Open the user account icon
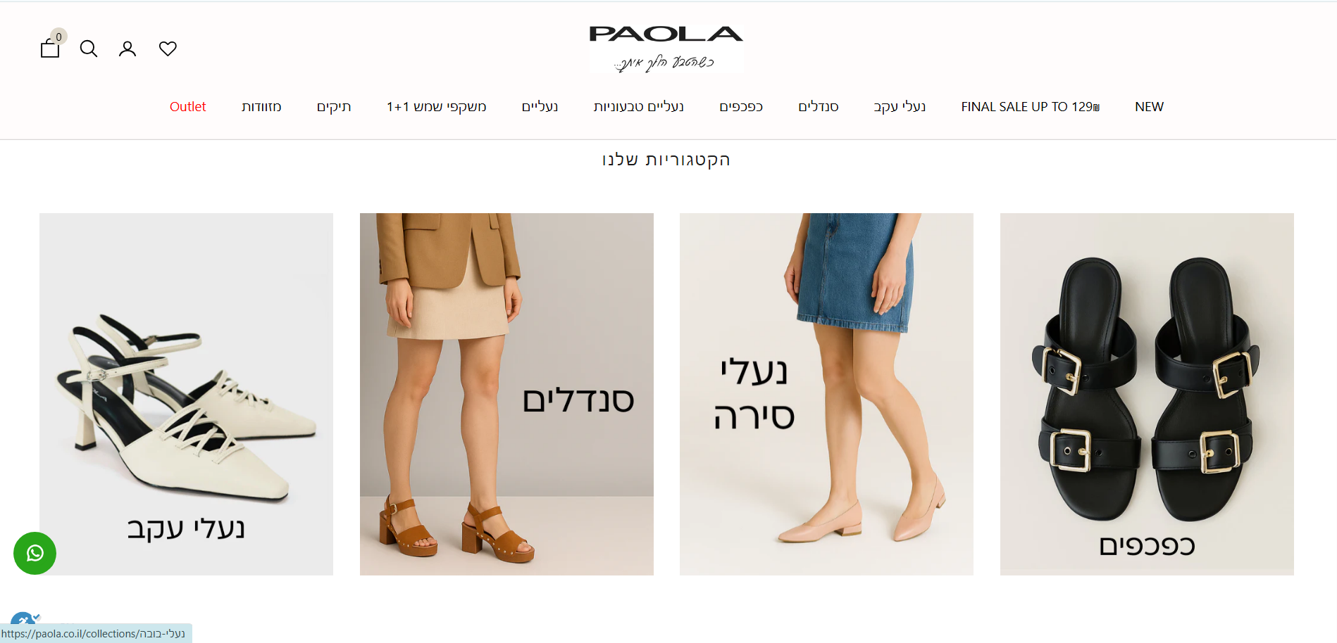This screenshot has width=1337, height=643. (128, 49)
